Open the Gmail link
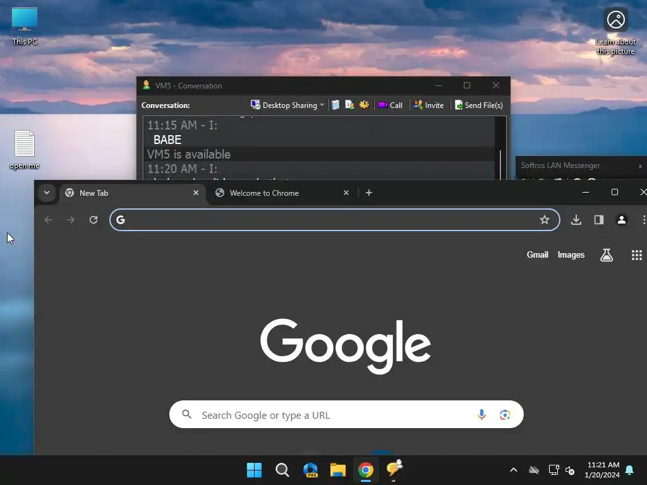 (537, 255)
